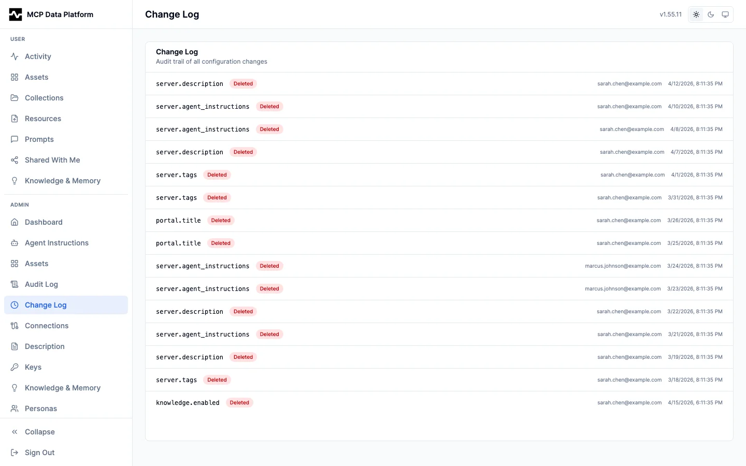Switch to light theme using the sun toggle

point(696,14)
